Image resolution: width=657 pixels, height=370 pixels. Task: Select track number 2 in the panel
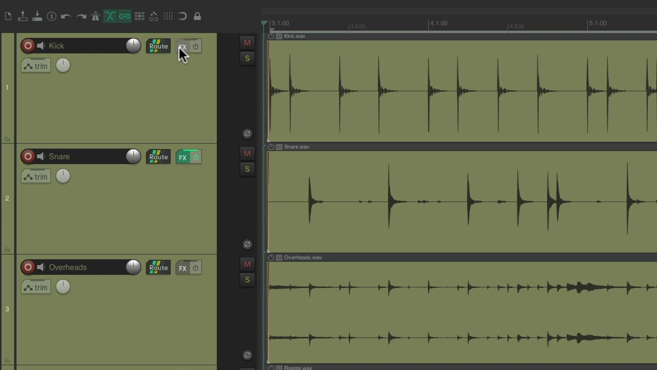pos(7,198)
